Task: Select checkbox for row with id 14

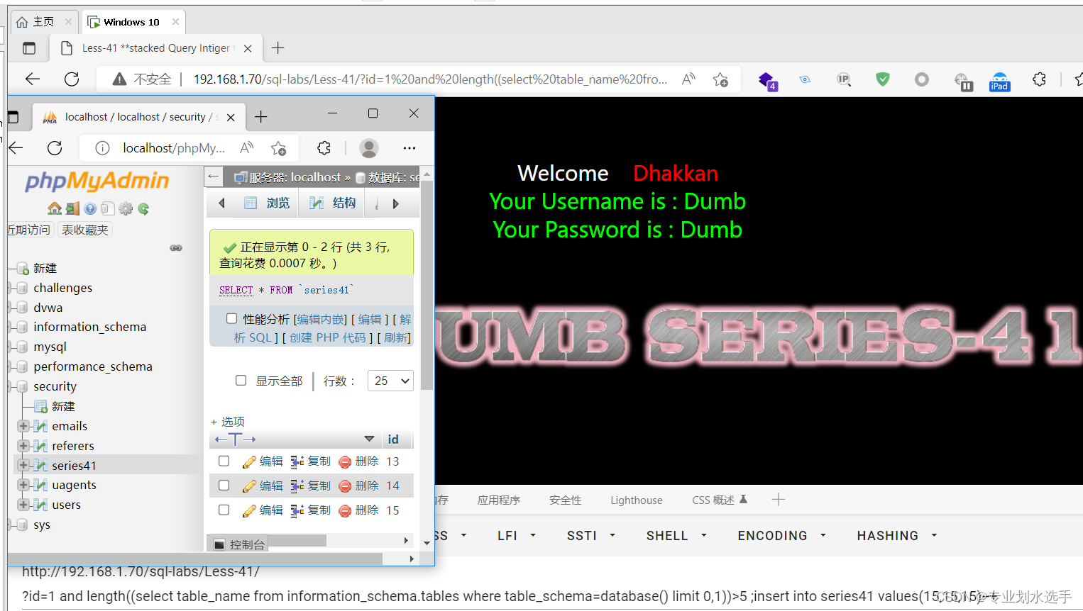Action: pos(224,486)
